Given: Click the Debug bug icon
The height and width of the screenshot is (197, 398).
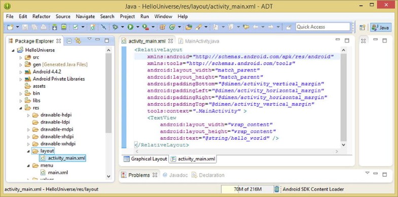Looking at the screenshot, I should point(115,27).
